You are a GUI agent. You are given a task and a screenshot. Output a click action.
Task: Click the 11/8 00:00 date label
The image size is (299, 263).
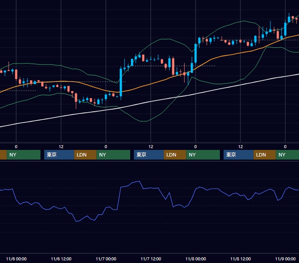(196, 259)
